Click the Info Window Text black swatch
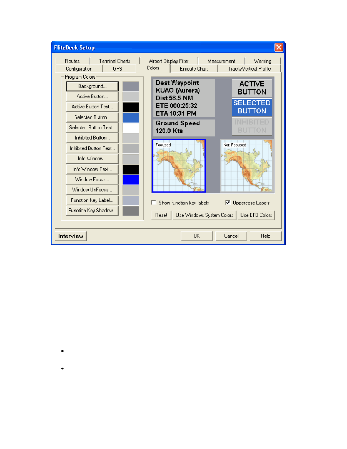The height and width of the screenshot is (449, 347). tap(131, 169)
